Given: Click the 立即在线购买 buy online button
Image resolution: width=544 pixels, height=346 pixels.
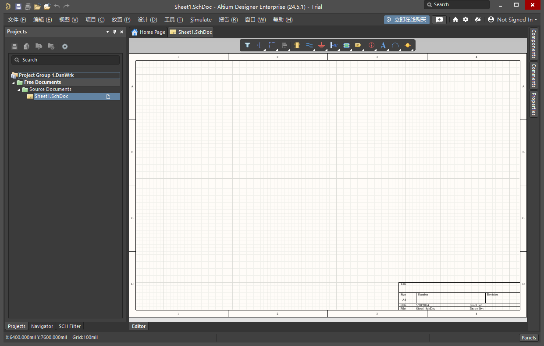Looking at the screenshot, I should pyautogui.click(x=407, y=20).
